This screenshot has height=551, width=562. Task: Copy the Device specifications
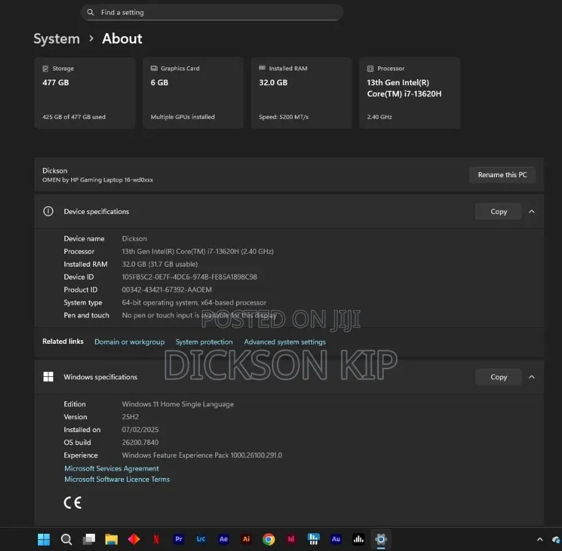click(498, 211)
